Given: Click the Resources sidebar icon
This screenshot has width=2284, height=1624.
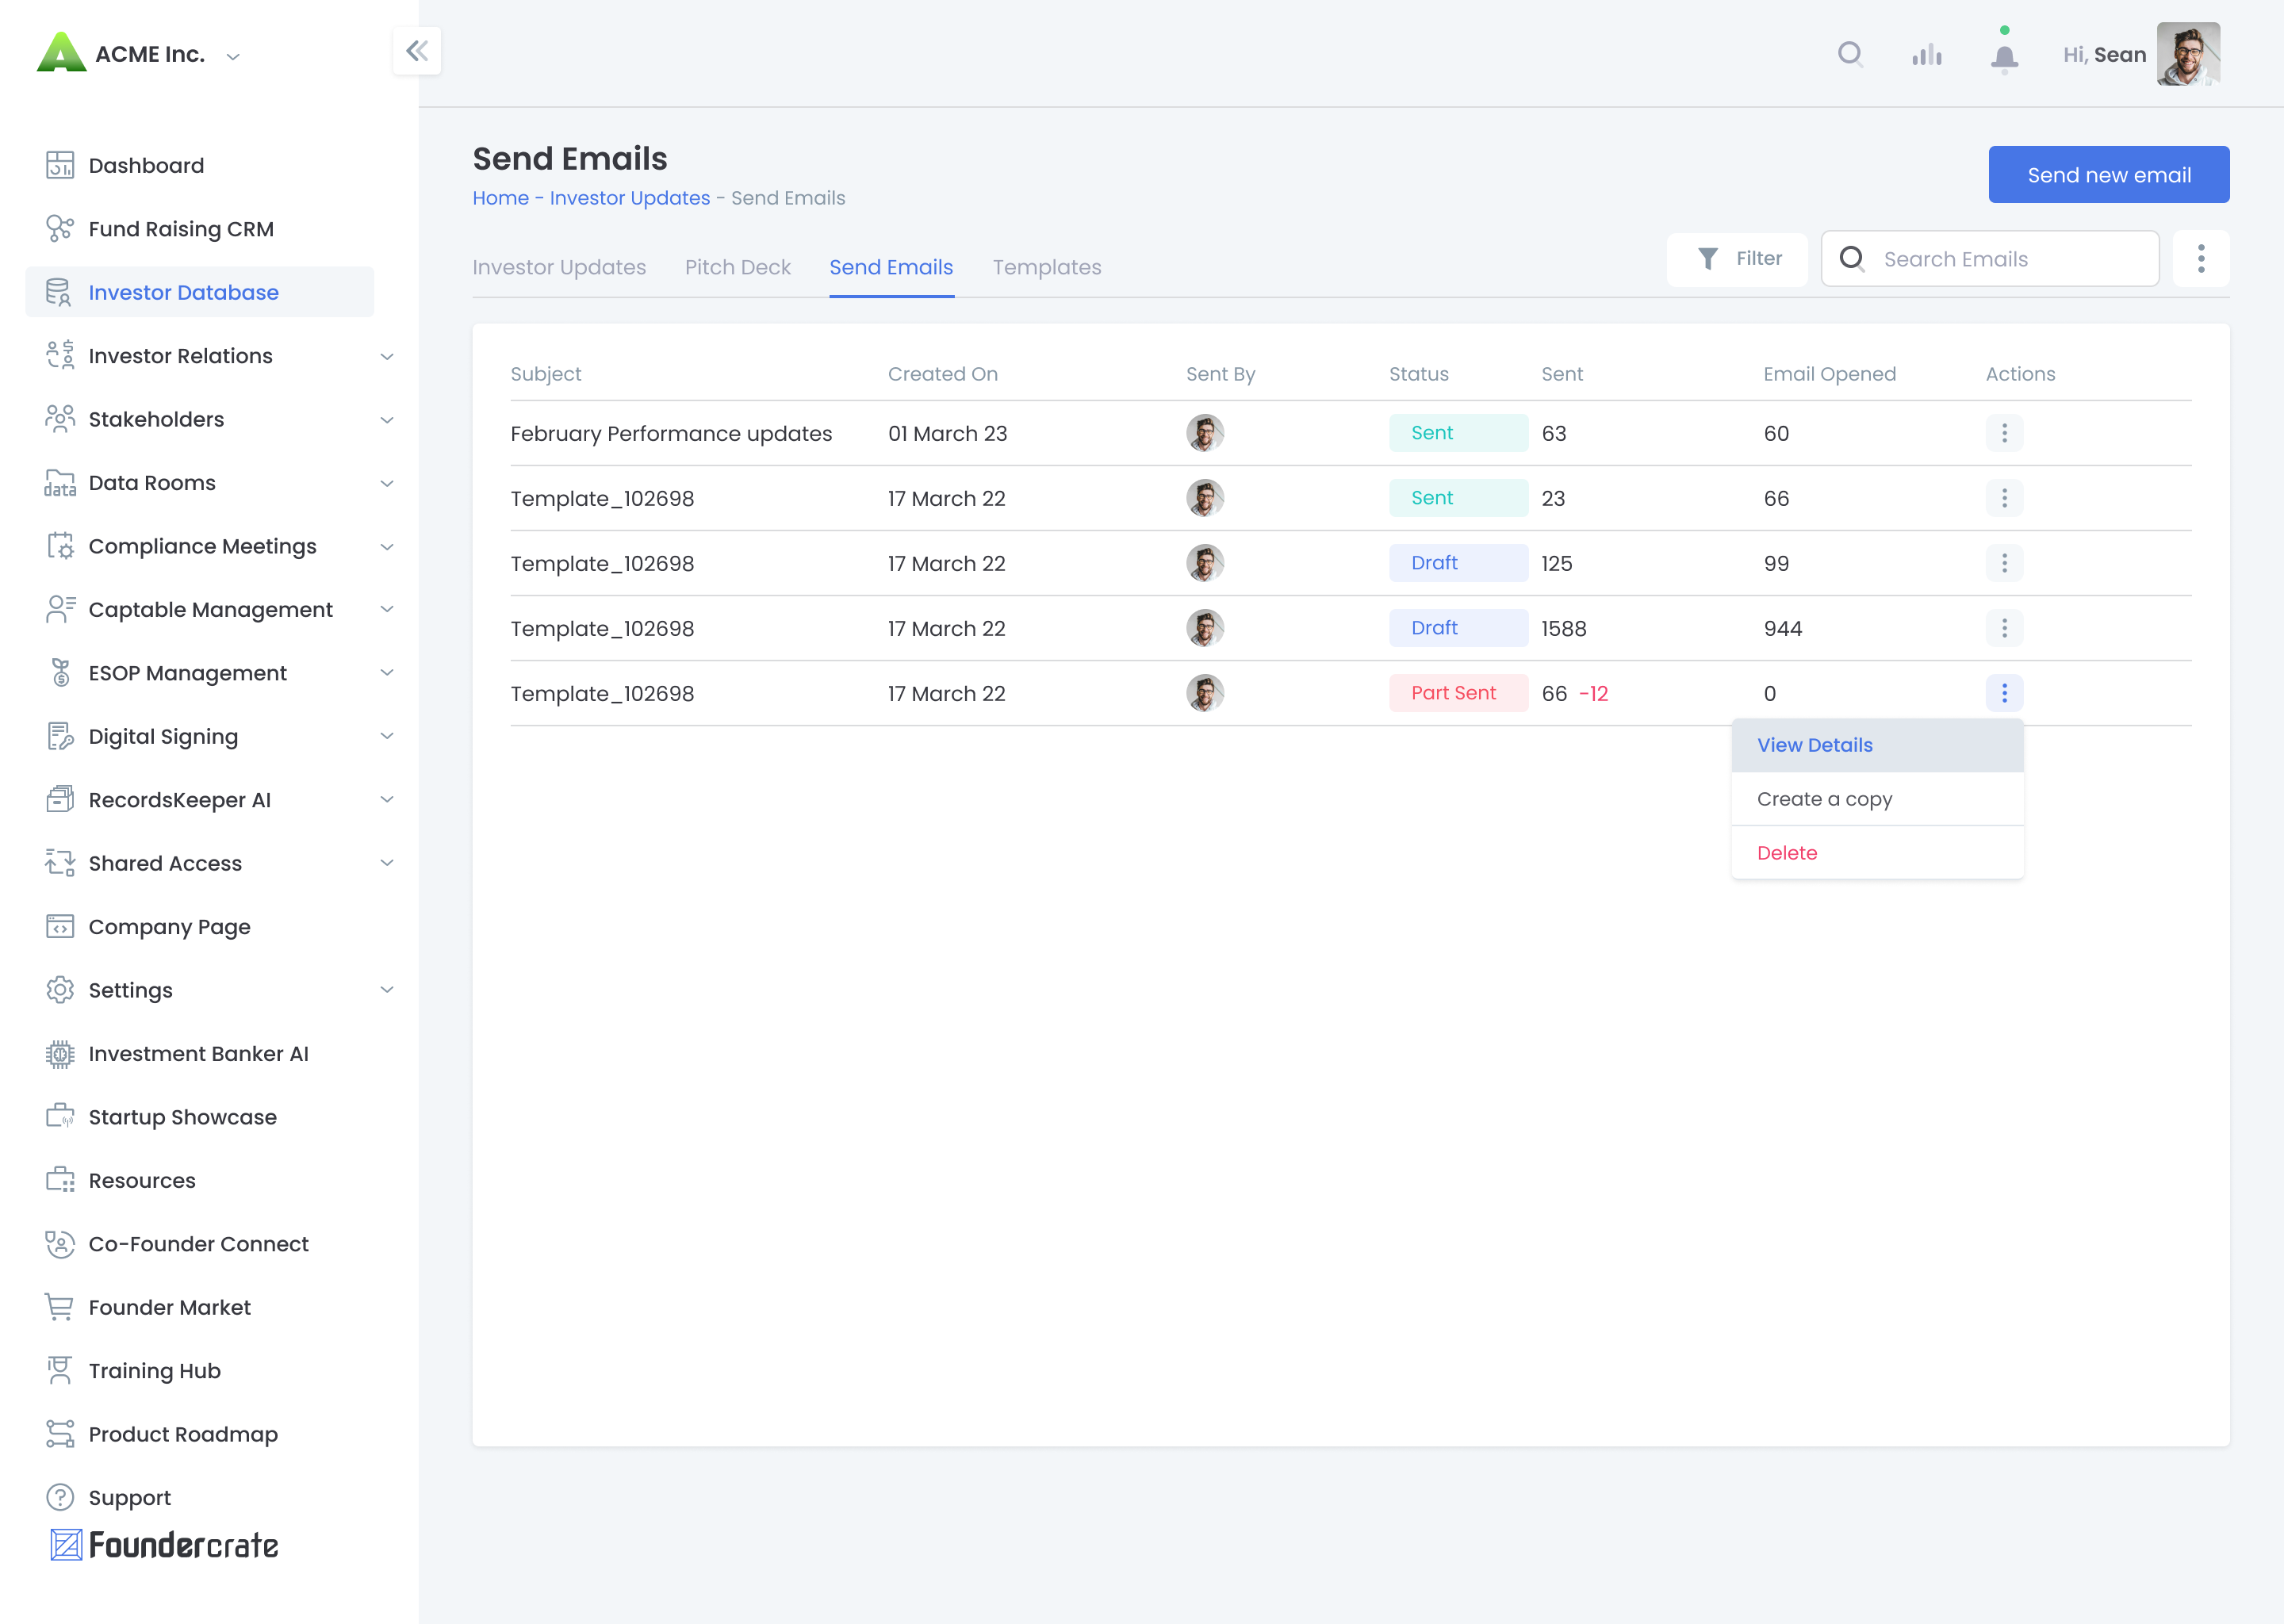Looking at the screenshot, I should pos(60,1181).
